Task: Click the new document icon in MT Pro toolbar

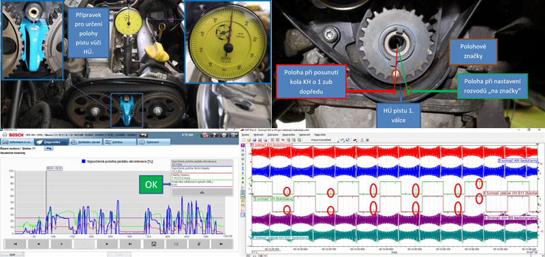Action: pyautogui.click(x=244, y=140)
